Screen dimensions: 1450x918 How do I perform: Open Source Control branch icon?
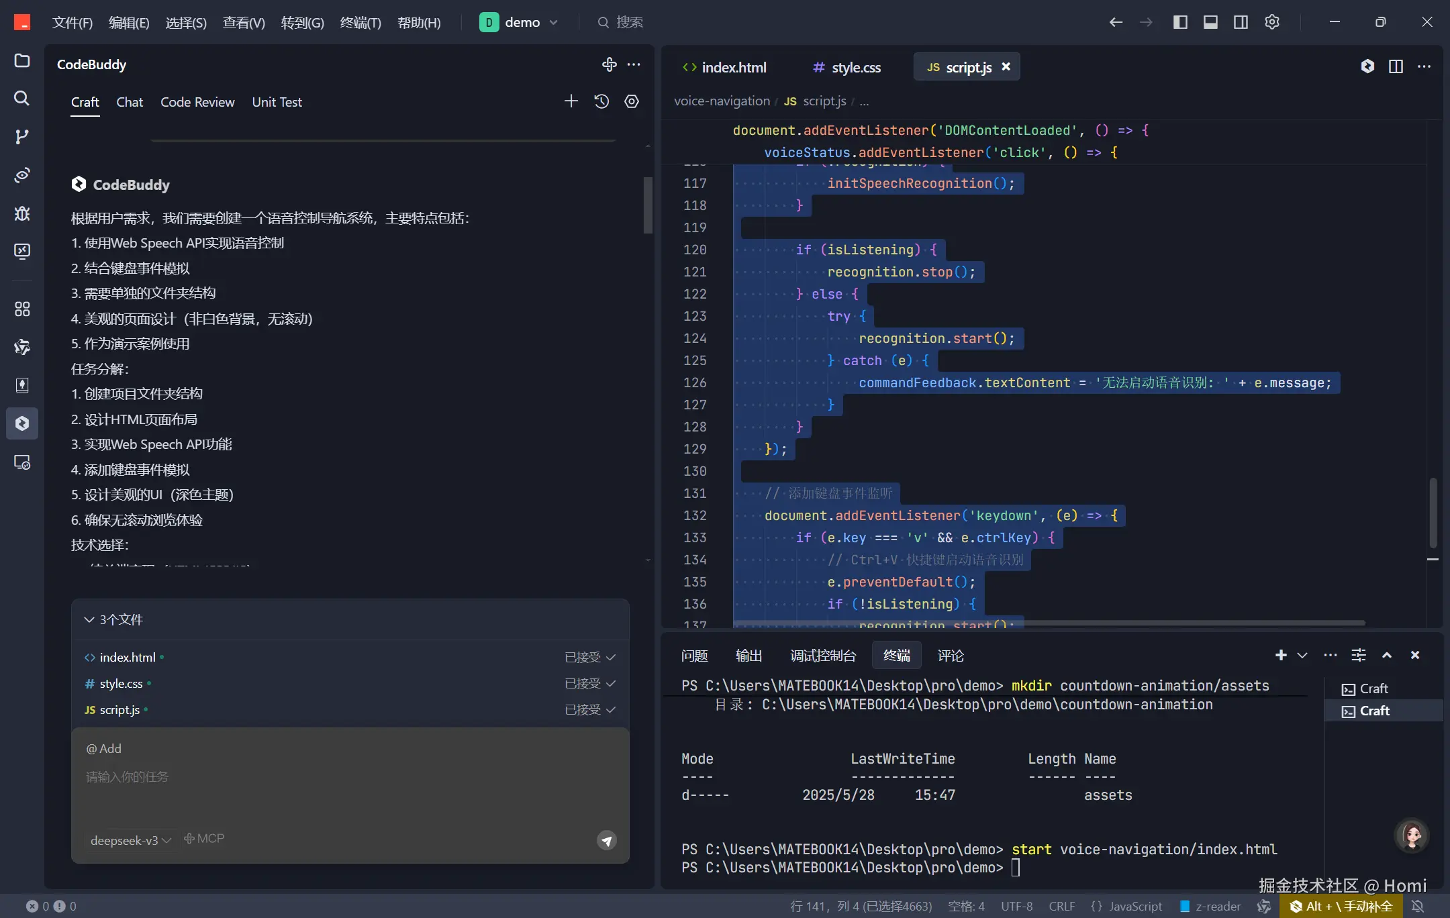point(22,137)
